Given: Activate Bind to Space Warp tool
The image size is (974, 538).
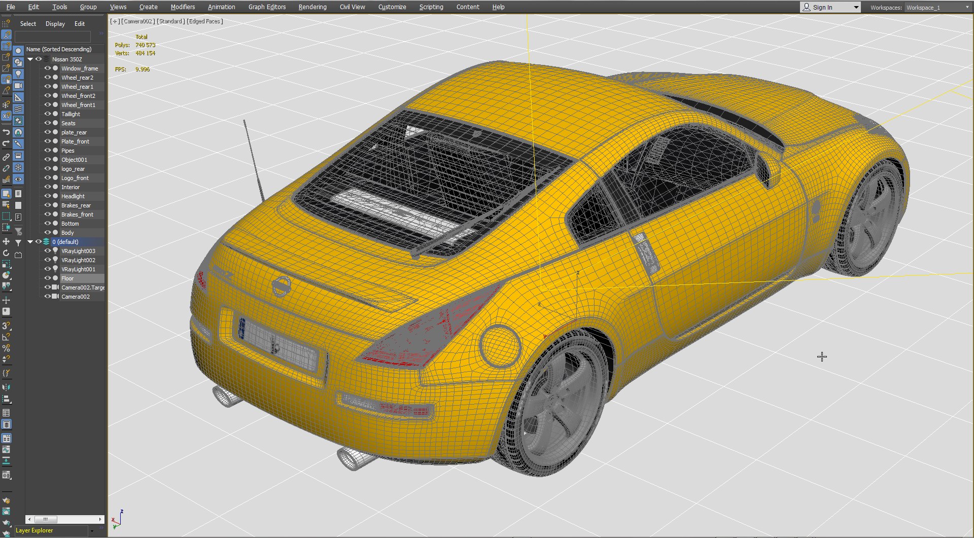Looking at the screenshot, I should (6, 180).
